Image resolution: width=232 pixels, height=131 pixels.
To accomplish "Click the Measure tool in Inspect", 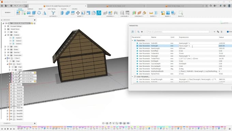I will [151, 13].
